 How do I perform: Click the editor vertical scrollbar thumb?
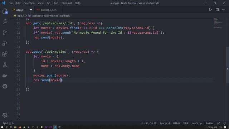pos(228,65)
